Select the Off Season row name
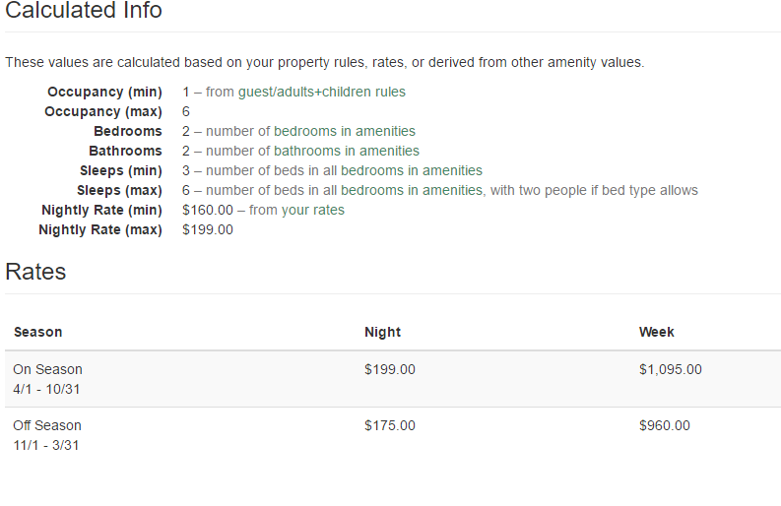Viewport: 781px width, 506px height. [47, 425]
